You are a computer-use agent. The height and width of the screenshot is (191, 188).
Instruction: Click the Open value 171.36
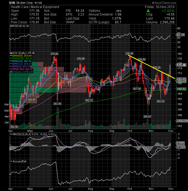(34, 11)
